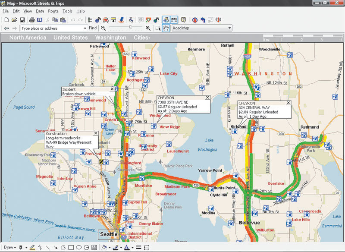Image resolution: width=345 pixels, height=252 pixels.
Task: Click the Print icon
Action: pyautogui.click(x=32, y=19)
